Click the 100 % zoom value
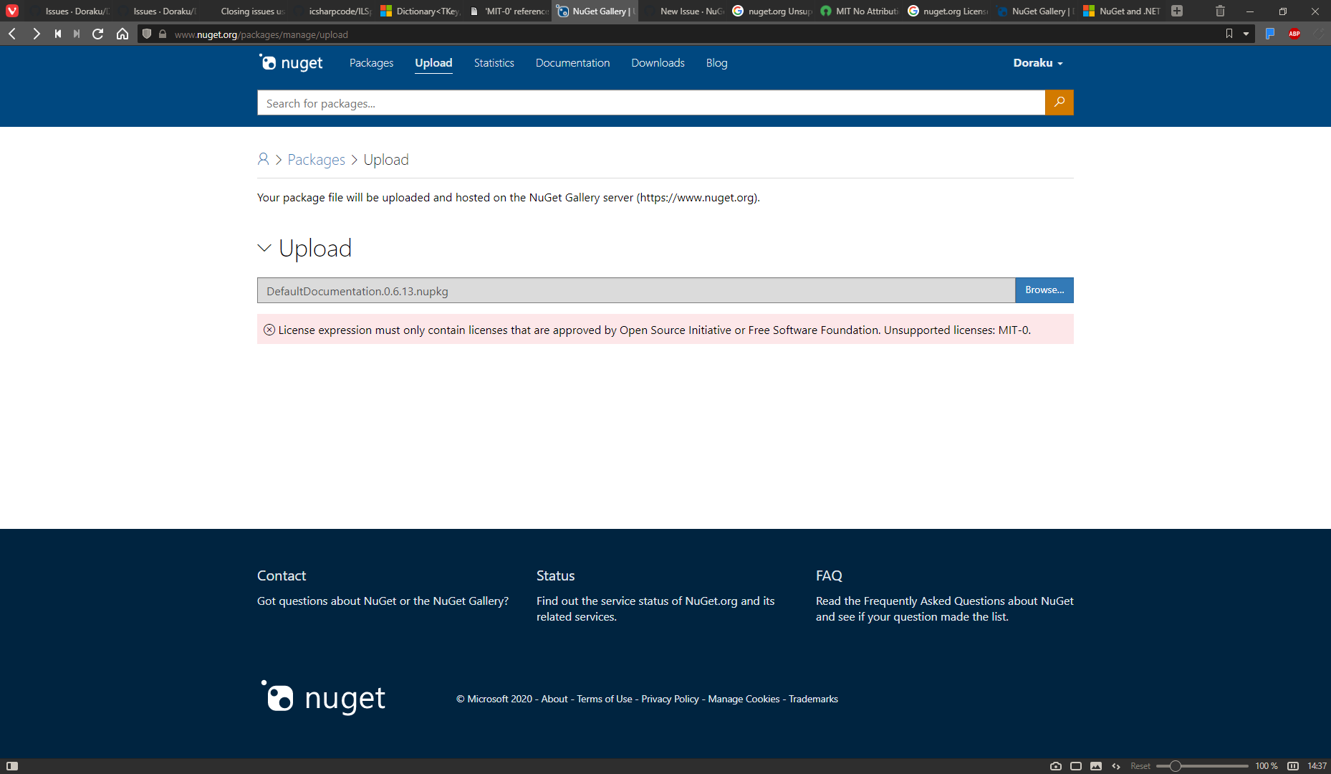This screenshot has width=1331, height=774. click(x=1267, y=766)
